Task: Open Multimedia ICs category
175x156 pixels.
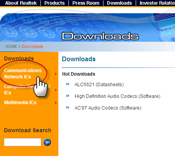Action: pyautogui.click(x=20, y=103)
